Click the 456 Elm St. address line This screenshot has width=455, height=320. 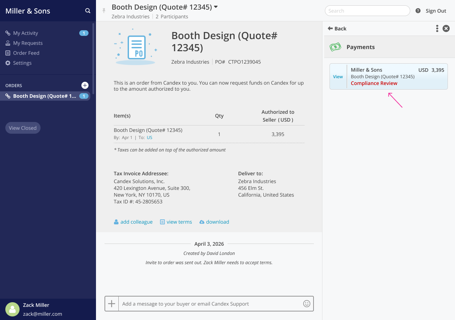[251, 188]
